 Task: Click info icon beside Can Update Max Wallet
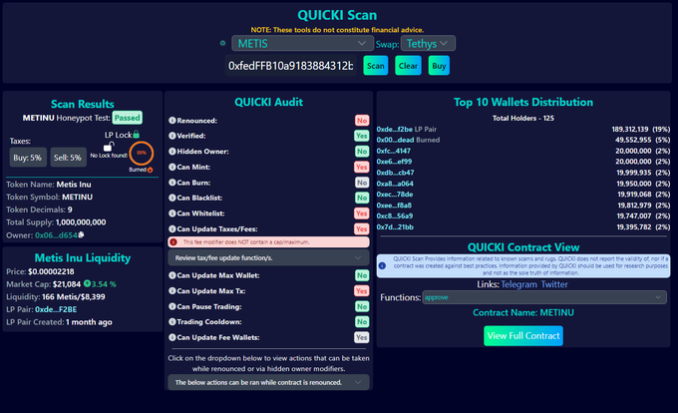pyautogui.click(x=172, y=275)
